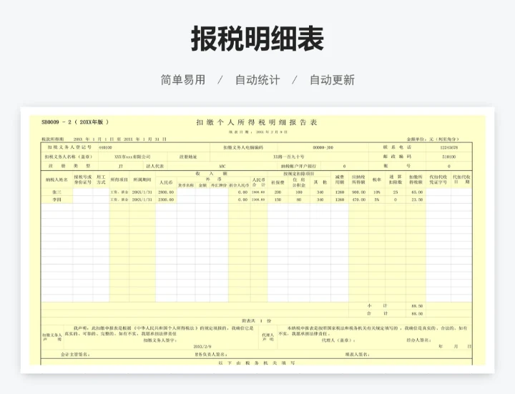Select the 经办人签名 label
515x394 pixels.
pos(418,340)
